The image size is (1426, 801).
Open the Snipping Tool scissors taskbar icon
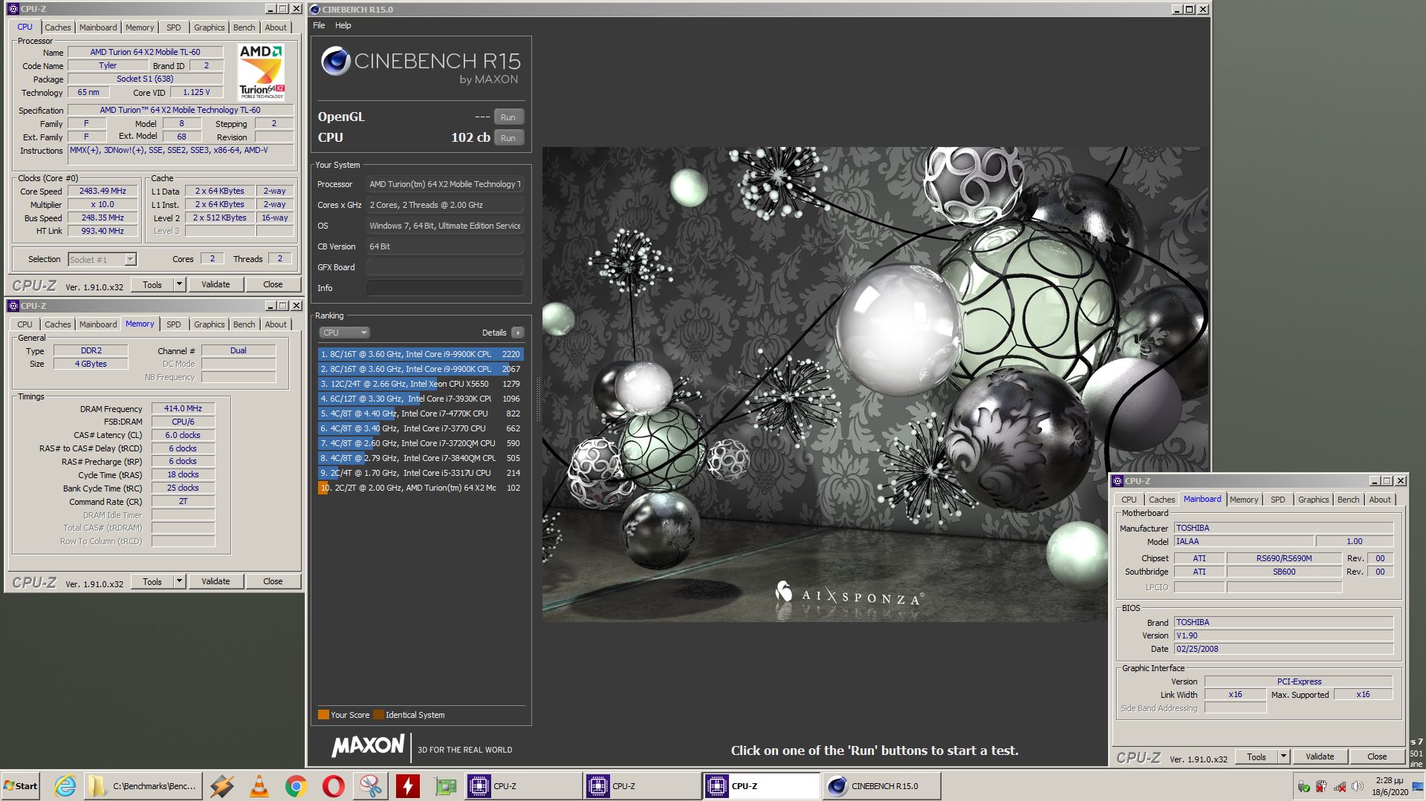pos(370,786)
